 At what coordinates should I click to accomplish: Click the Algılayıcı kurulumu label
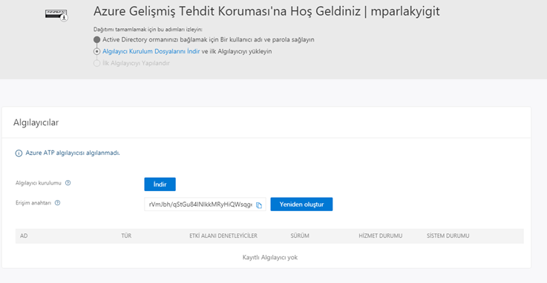39,183
